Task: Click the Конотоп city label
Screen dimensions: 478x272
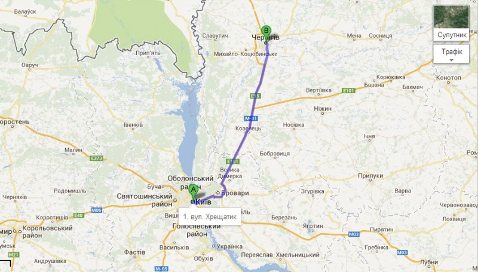Action: click(x=449, y=78)
